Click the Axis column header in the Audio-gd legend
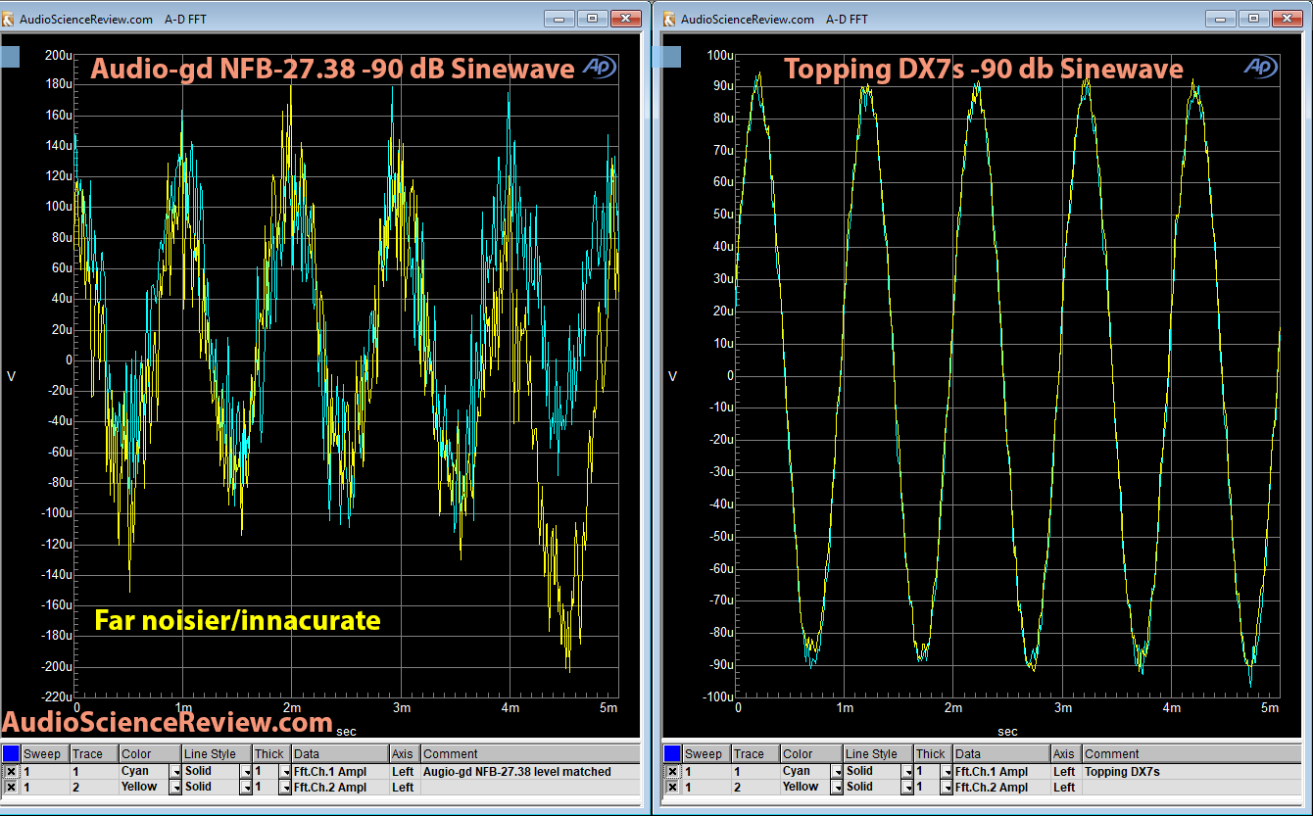The width and height of the screenshot is (1313, 816). point(406,754)
